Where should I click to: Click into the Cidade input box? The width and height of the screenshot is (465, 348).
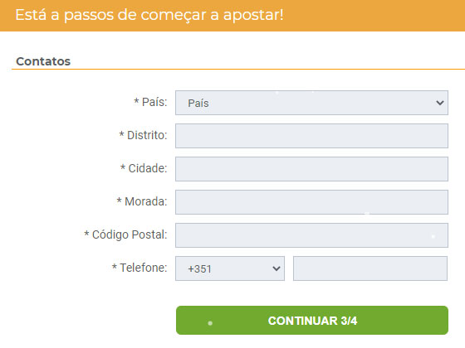(x=311, y=169)
